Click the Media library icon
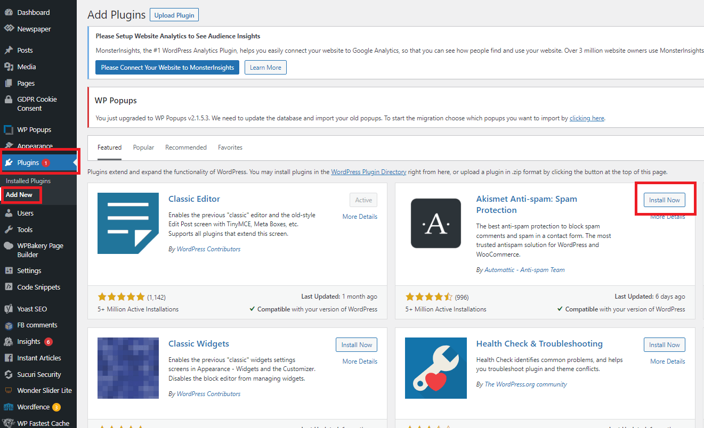 pos(9,67)
